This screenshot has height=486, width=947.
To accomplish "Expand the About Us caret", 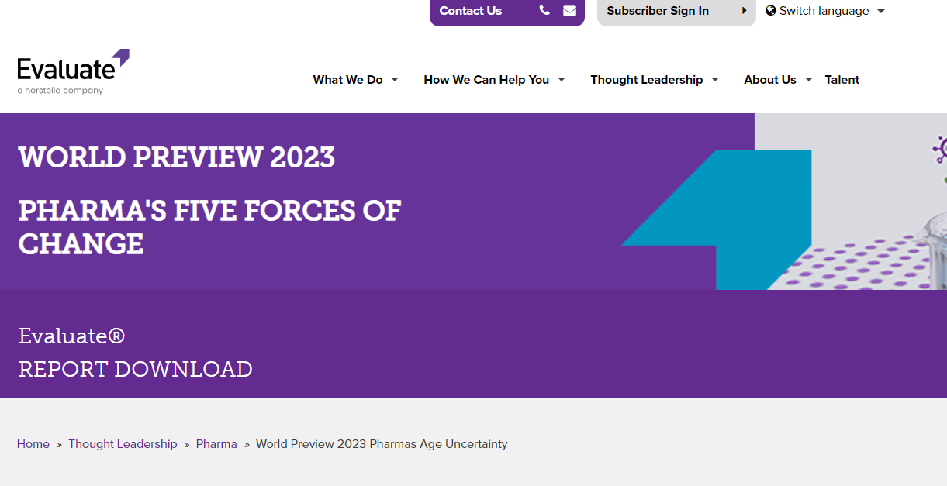I will [809, 79].
